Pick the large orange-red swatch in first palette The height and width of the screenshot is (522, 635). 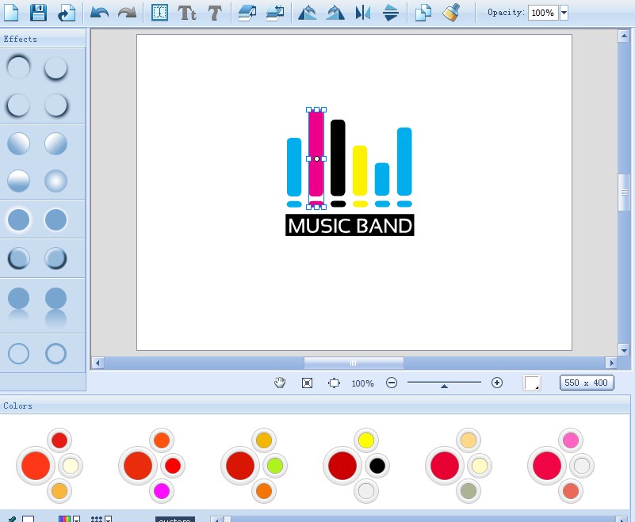click(x=36, y=466)
